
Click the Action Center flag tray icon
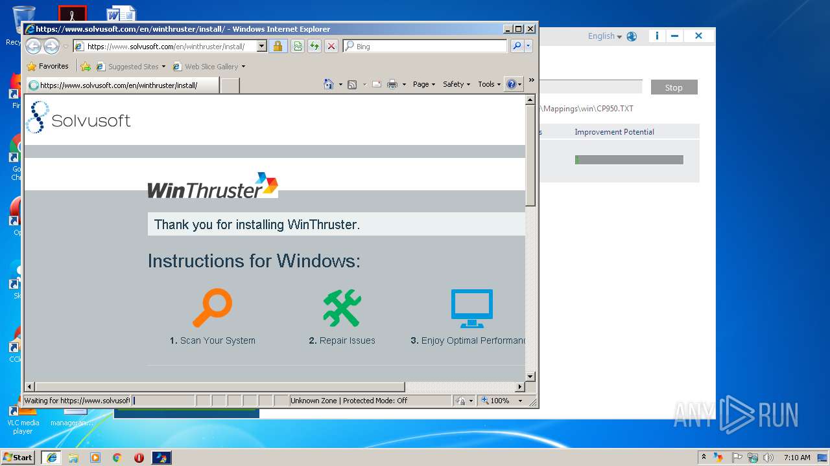coord(737,458)
